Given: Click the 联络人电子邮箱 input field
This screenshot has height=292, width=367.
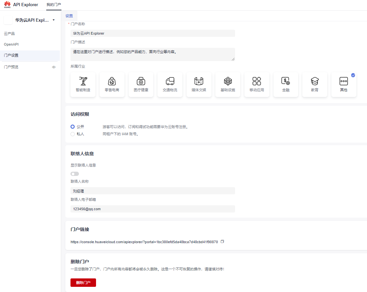Looking at the screenshot, I should pyautogui.click(x=153, y=209).
